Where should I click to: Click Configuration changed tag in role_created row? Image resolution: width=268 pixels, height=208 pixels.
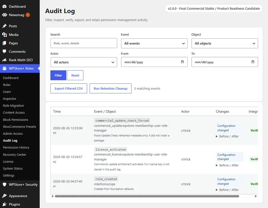(230, 181)
